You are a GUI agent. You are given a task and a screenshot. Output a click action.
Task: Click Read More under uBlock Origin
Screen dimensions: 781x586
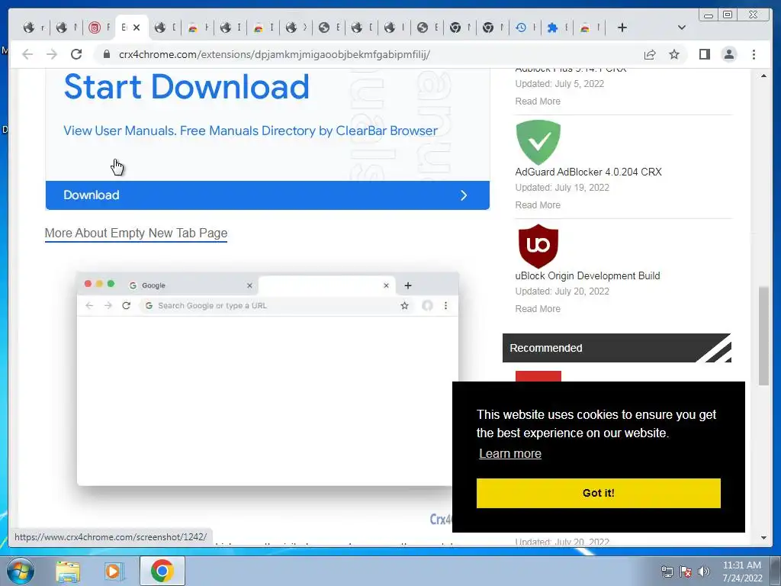[x=538, y=308]
